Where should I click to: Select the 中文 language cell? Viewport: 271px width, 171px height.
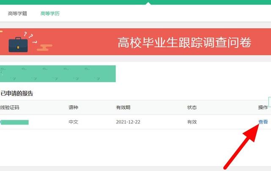pos(73,122)
